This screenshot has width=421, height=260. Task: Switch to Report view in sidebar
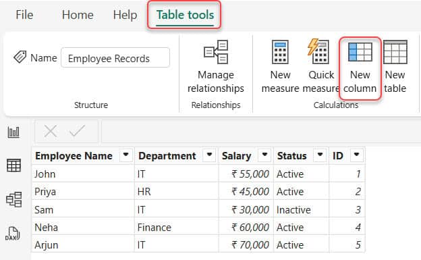click(x=13, y=132)
